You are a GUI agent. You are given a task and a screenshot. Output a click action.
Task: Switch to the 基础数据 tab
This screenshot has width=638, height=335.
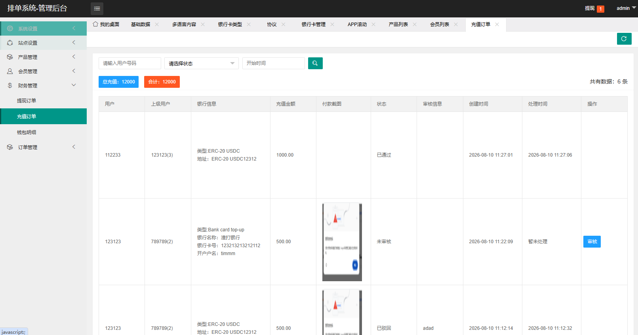[x=141, y=25]
